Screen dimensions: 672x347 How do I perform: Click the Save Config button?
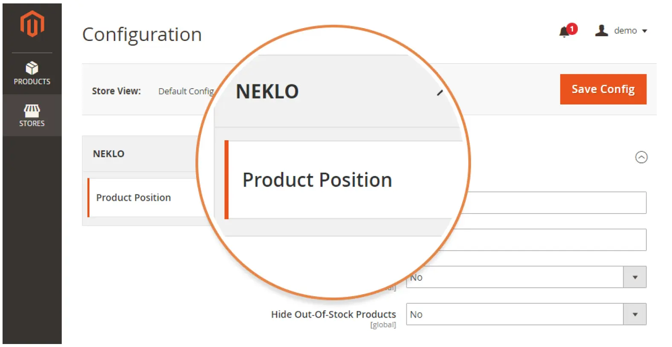[603, 89]
